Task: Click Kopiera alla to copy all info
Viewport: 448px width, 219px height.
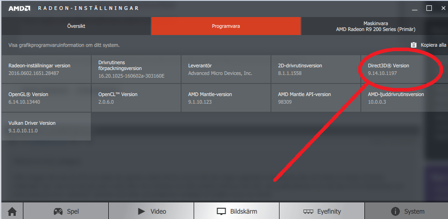Action: click(428, 45)
